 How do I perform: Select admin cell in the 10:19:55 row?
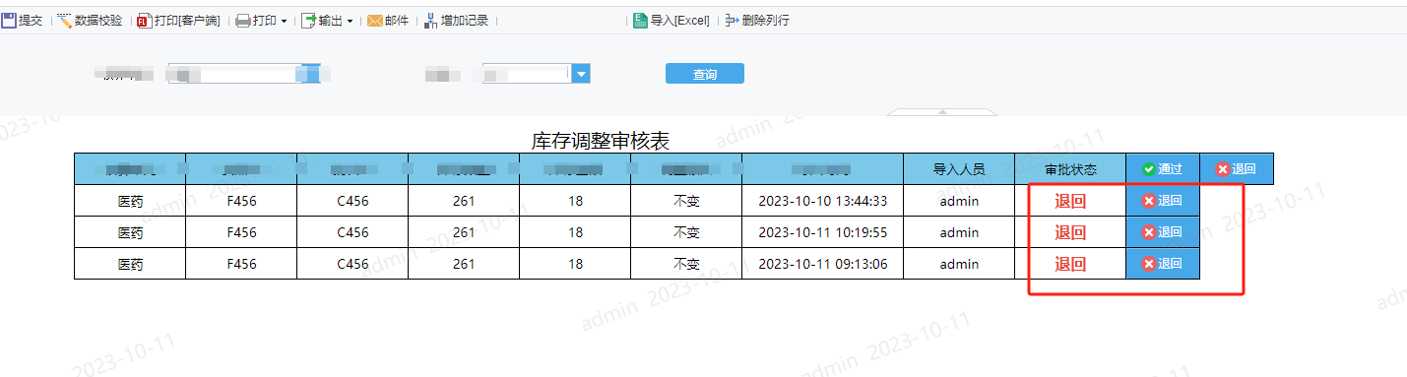[959, 232]
